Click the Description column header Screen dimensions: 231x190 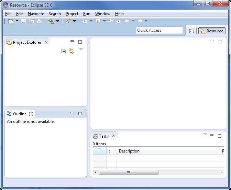[x=168, y=151]
